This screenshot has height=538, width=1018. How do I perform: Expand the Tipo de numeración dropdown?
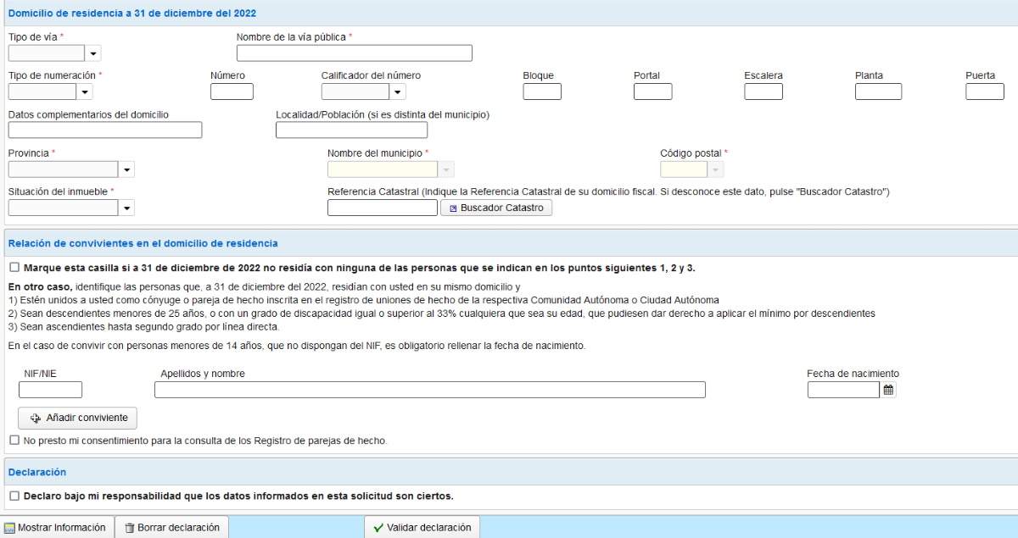coord(85,92)
